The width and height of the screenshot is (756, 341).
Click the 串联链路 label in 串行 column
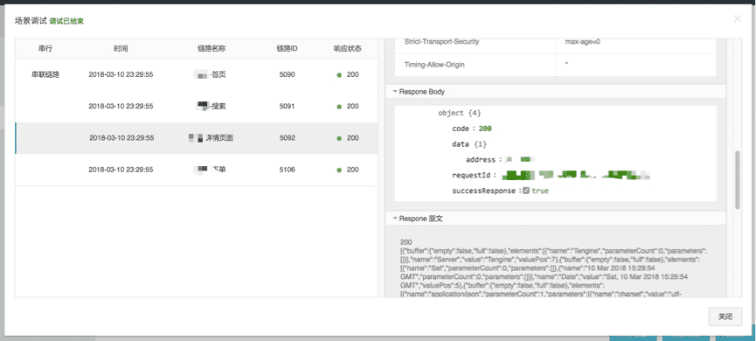click(x=45, y=75)
